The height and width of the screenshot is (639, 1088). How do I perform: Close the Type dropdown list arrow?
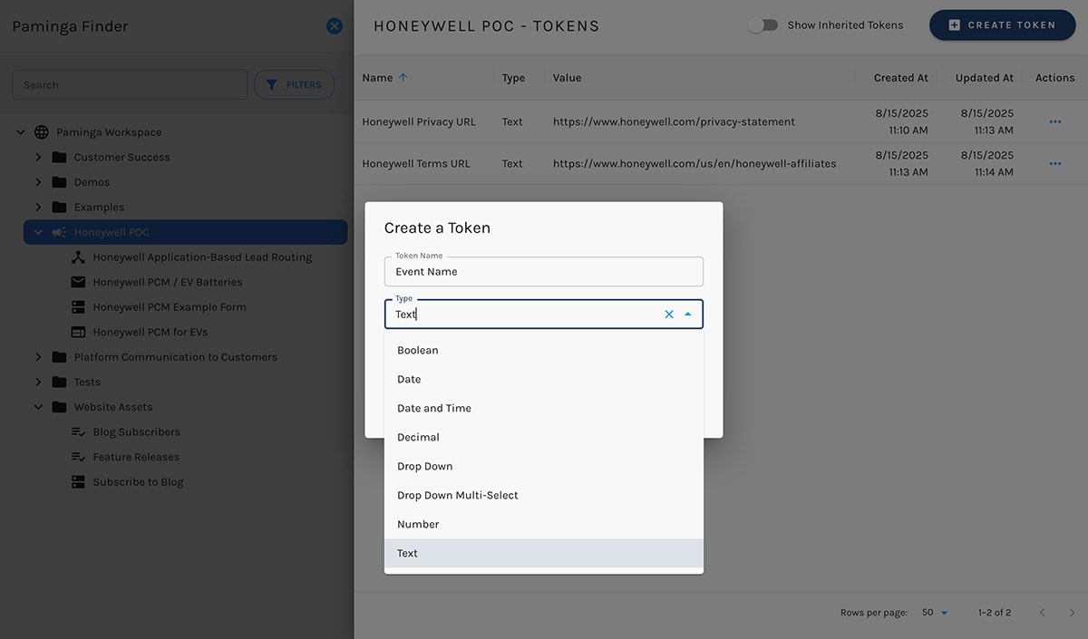688,315
